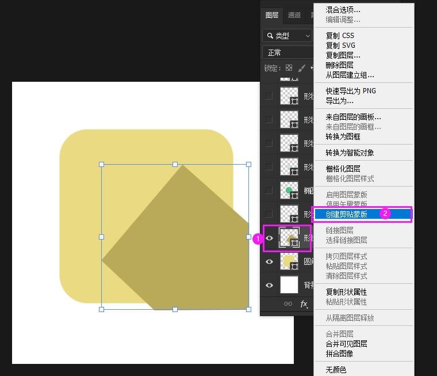The height and width of the screenshot is (376, 437).
Task: Click 从隔离图层释放 menu entry
Action: tap(350, 318)
